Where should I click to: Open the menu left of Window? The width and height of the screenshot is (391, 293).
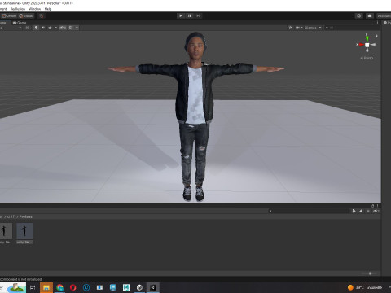(18, 9)
